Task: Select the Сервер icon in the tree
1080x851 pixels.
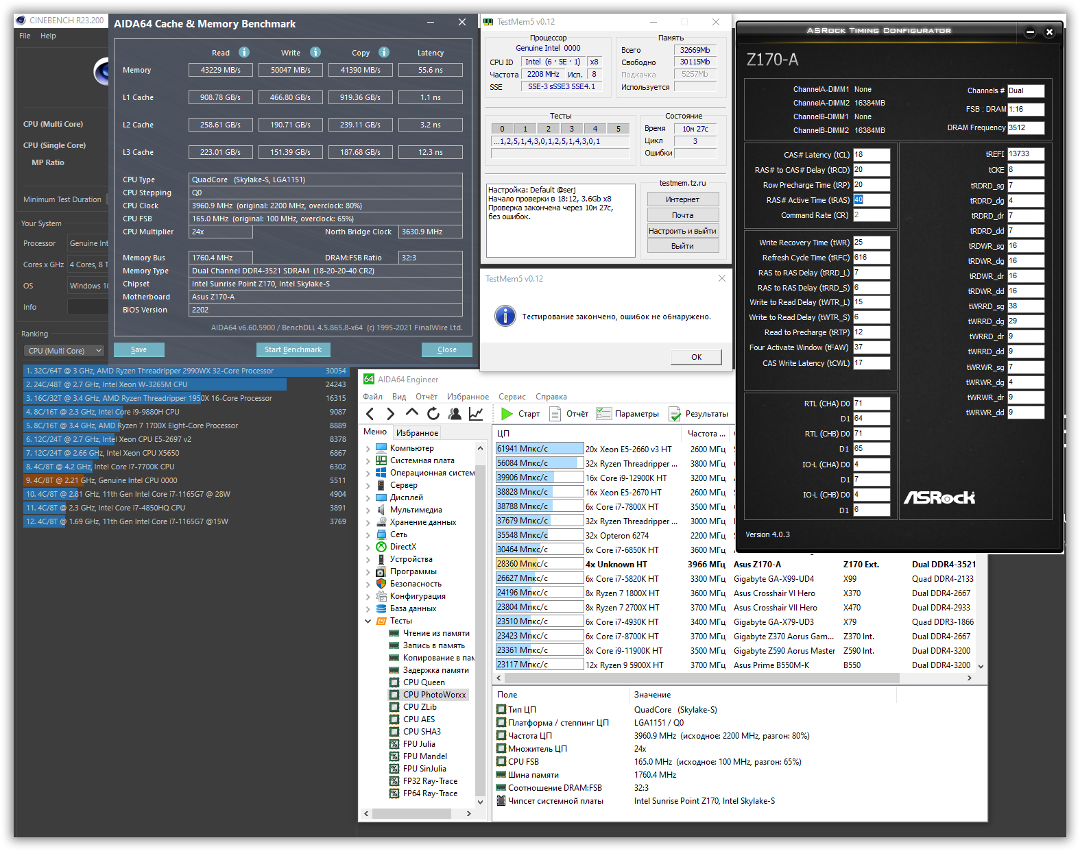Action: pos(381,485)
